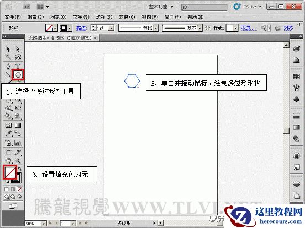Viewport: 305px width, 228px height.
Task: Open the 视图(V) menu
Action: point(150,17)
